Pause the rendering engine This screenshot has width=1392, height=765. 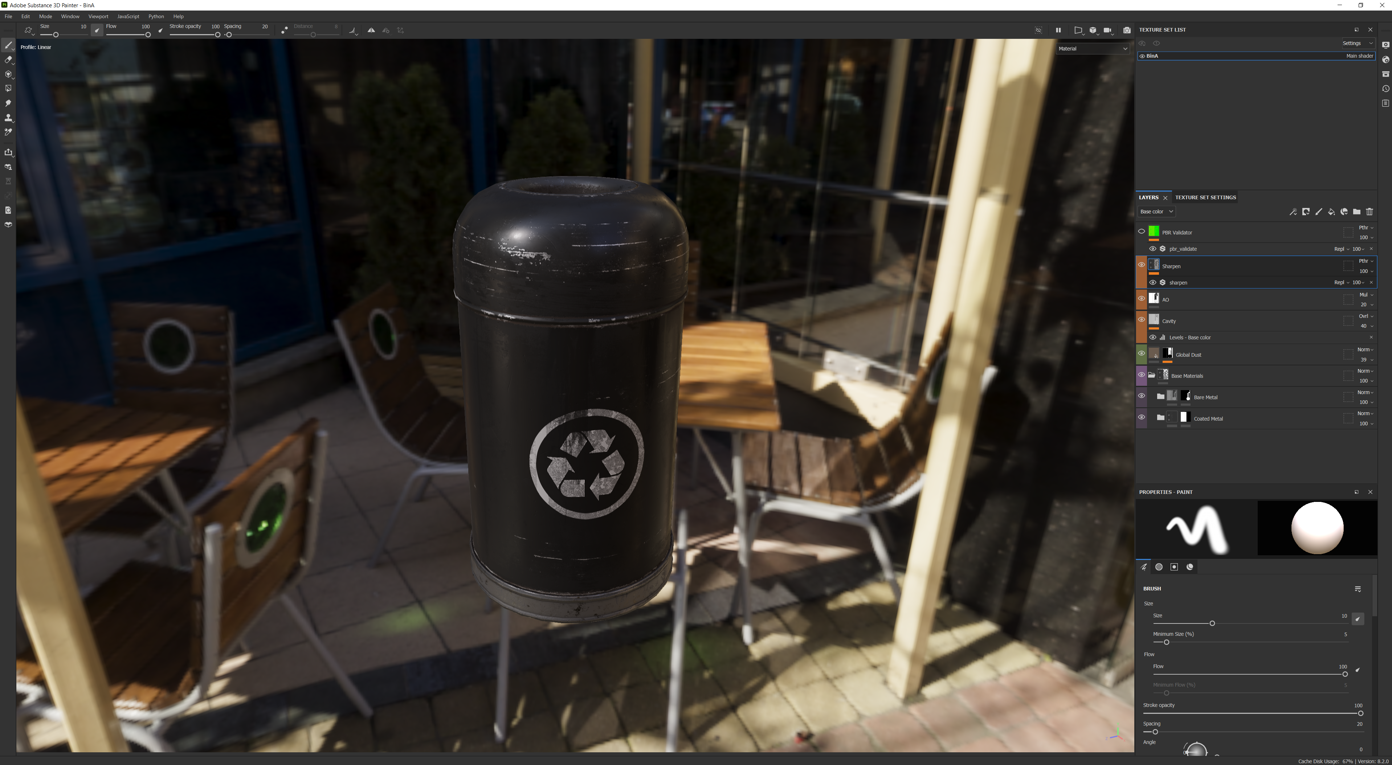pos(1058,30)
